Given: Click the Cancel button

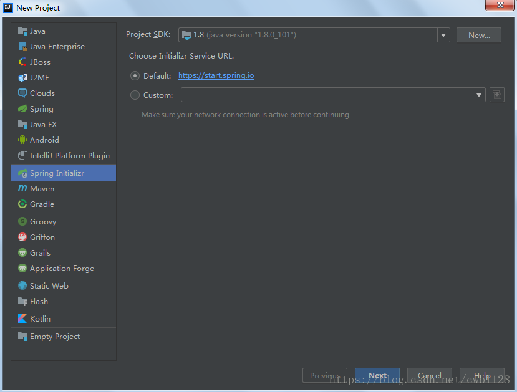Looking at the screenshot, I should tap(429, 375).
